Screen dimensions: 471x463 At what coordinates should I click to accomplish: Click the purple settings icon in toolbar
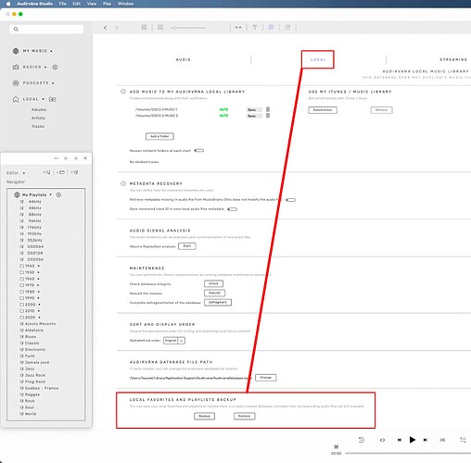(x=271, y=27)
